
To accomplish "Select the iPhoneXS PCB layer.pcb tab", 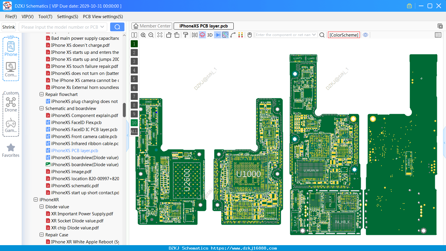I will [204, 26].
